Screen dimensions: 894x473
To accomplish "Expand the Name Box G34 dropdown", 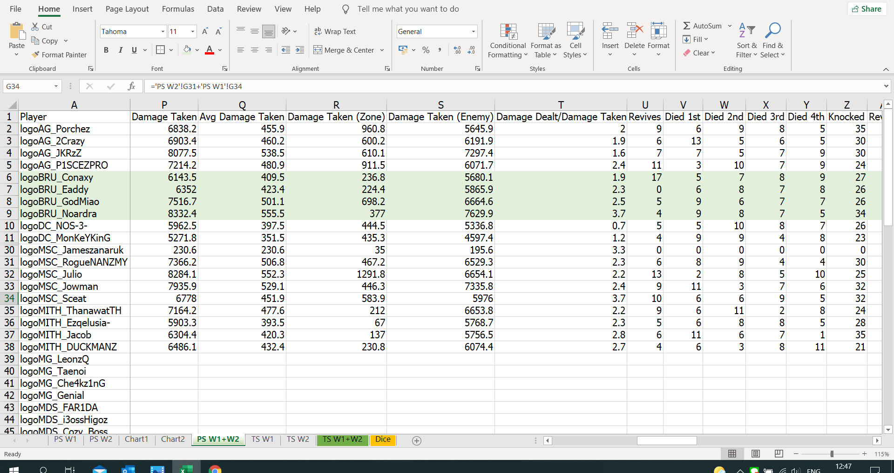I will point(56,86).
